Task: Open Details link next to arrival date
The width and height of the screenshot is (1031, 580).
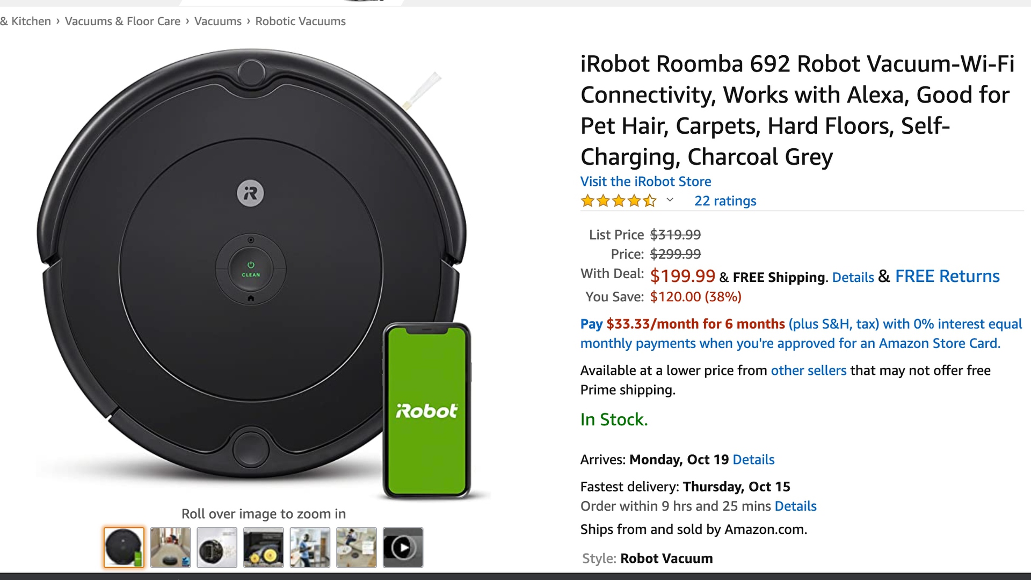Action: 753,460
